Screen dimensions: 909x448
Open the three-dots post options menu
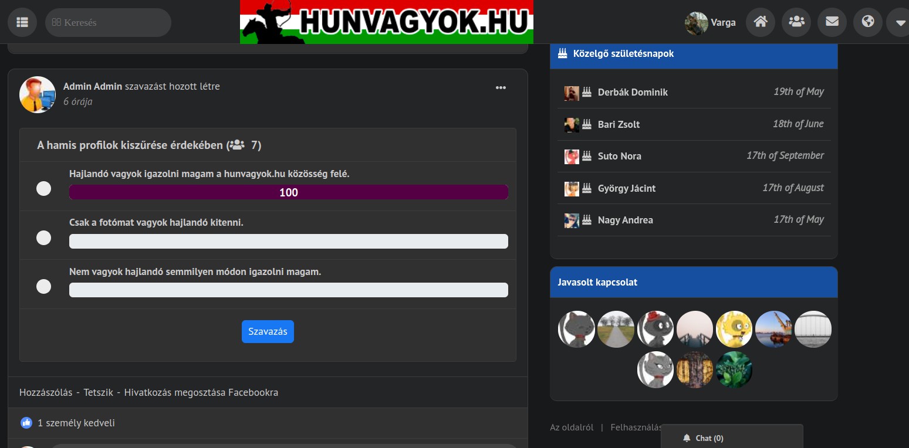501,88
